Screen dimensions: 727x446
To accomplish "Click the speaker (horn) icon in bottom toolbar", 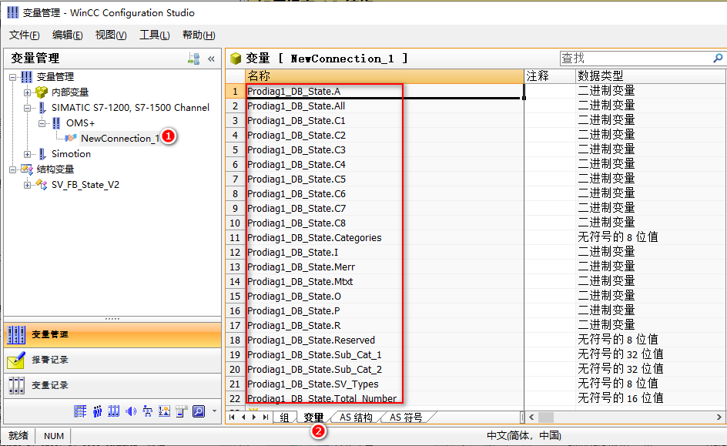I will point(131,411).
